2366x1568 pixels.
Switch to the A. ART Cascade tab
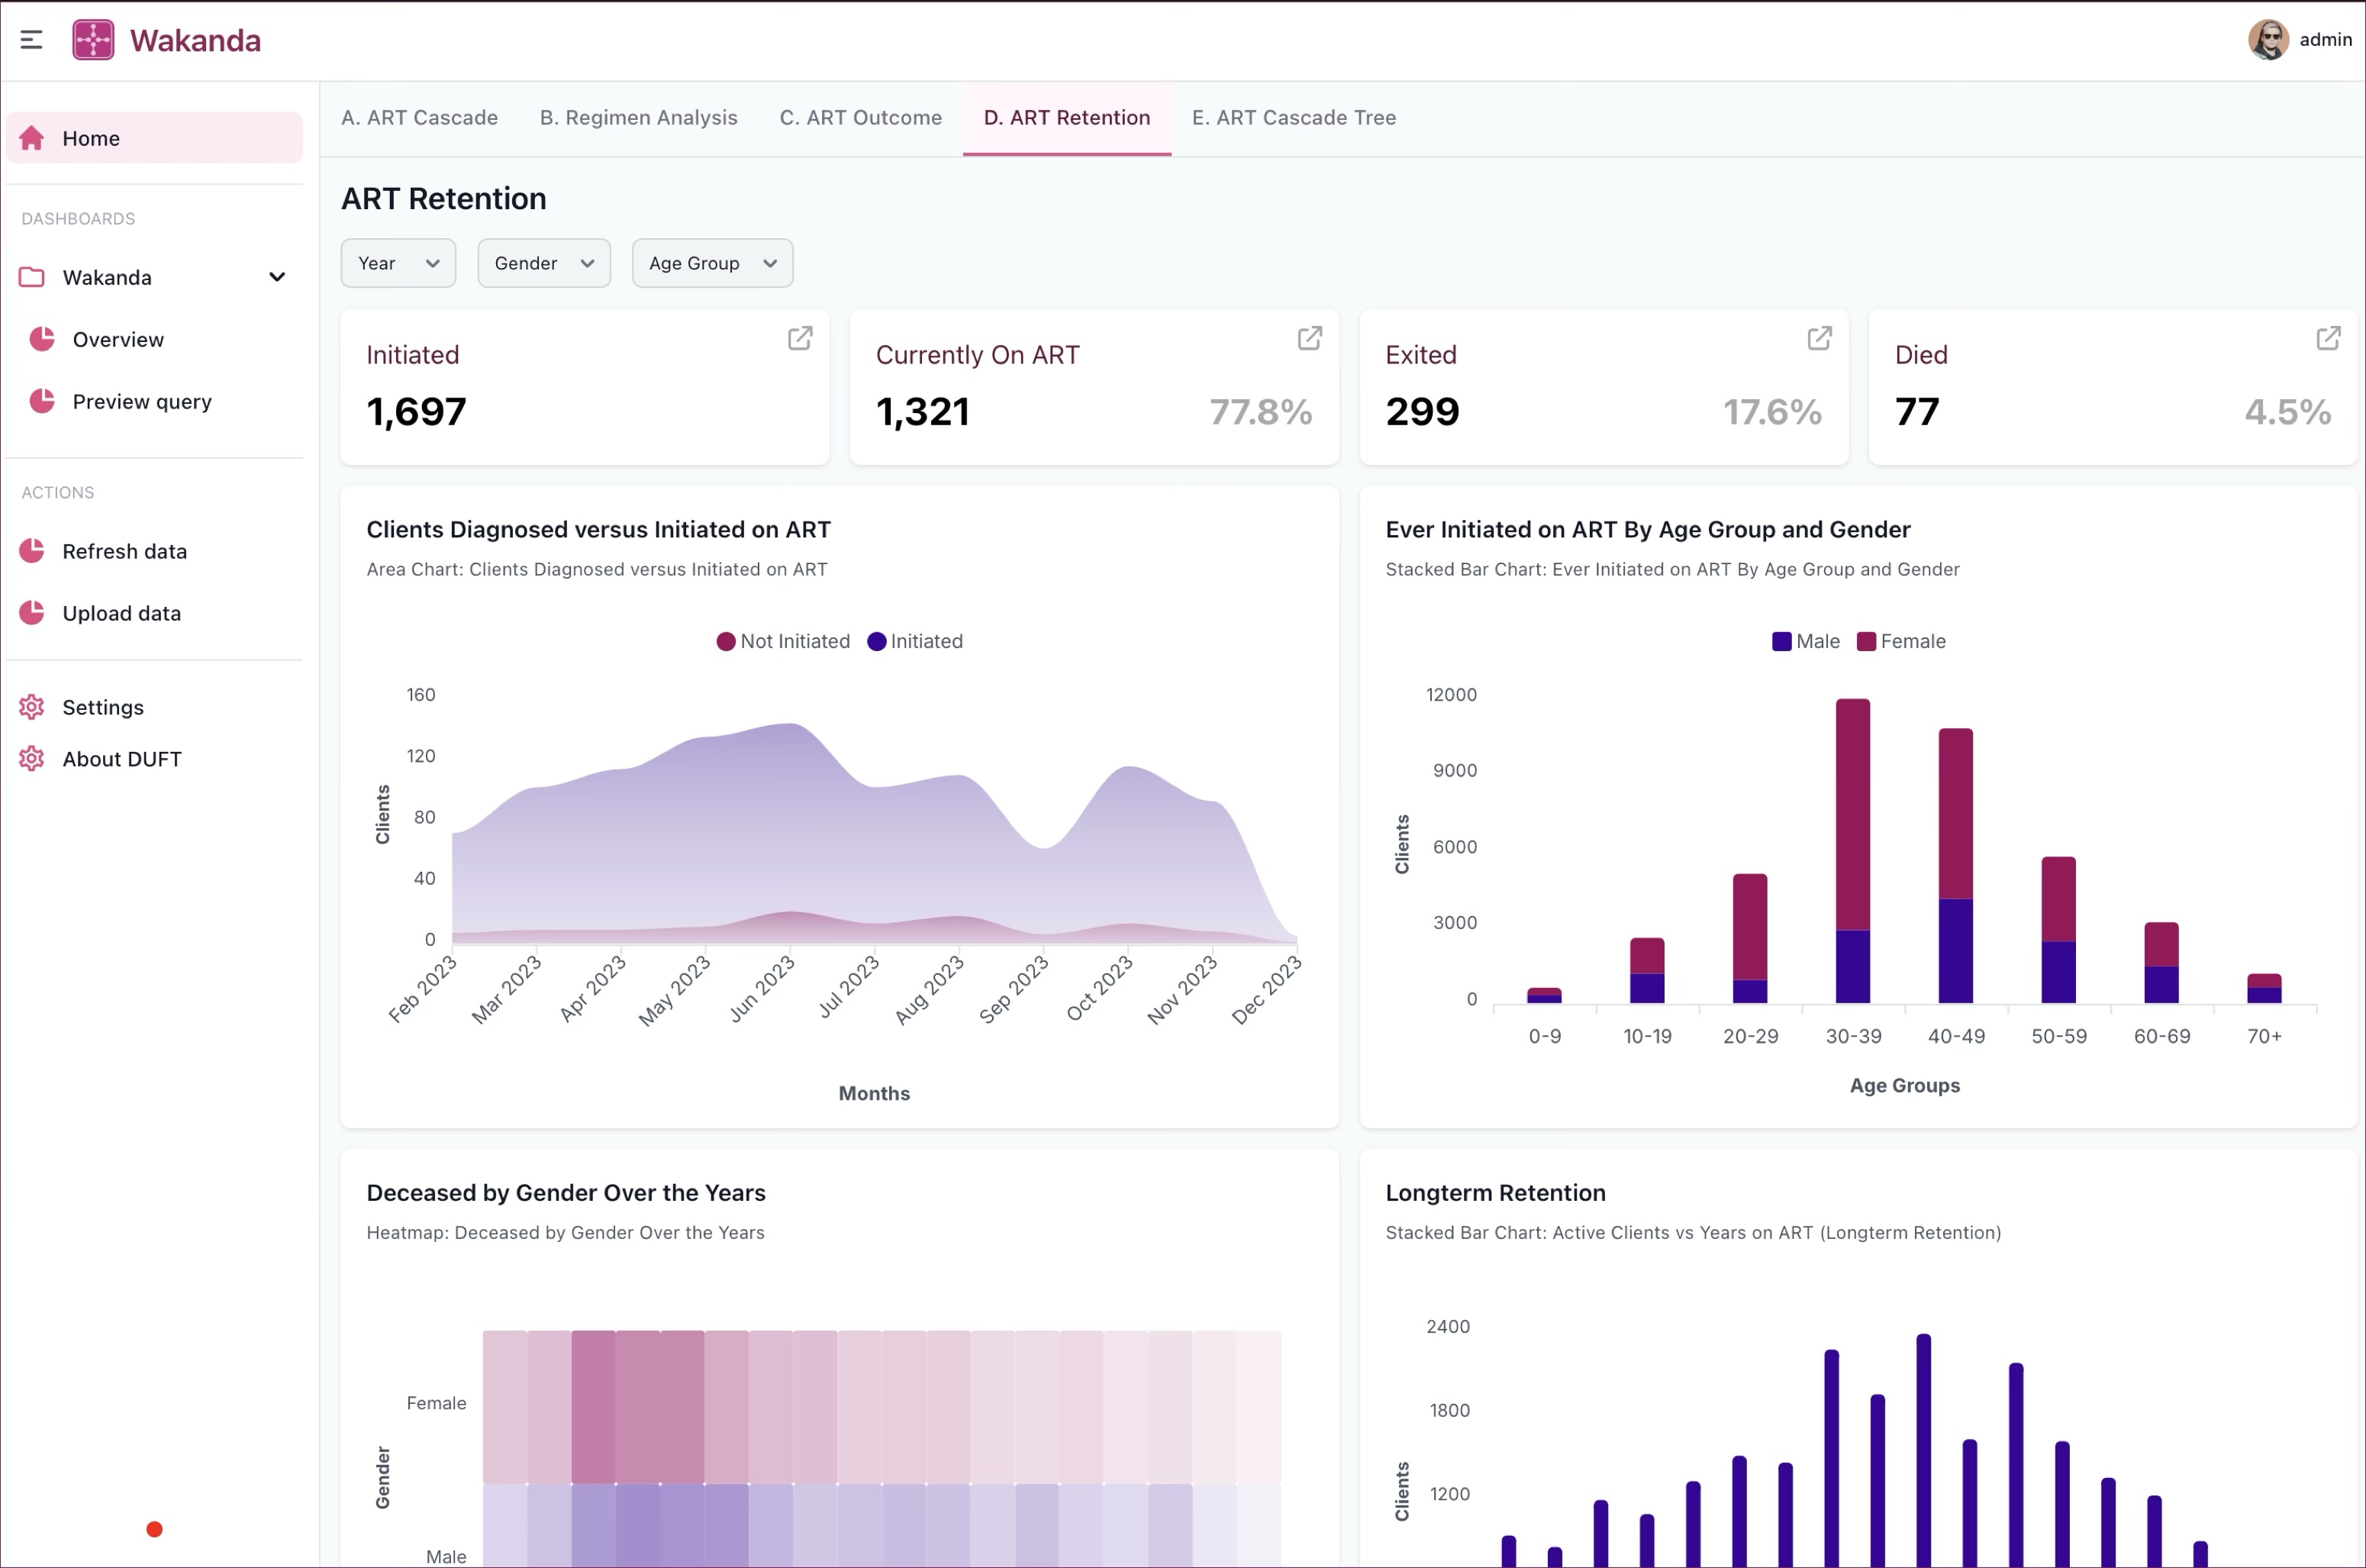(x=419, y=118)
